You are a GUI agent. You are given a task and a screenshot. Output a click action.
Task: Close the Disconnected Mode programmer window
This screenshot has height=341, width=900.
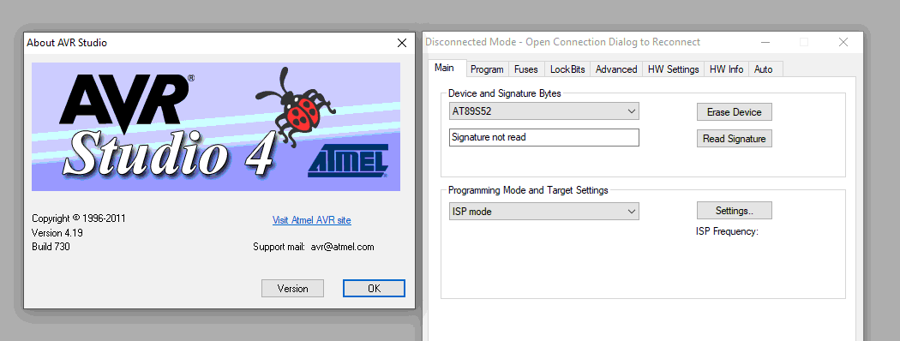click(x=843, y=42)
